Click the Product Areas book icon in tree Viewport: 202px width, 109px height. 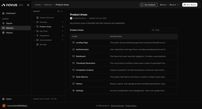pos(37,26)
